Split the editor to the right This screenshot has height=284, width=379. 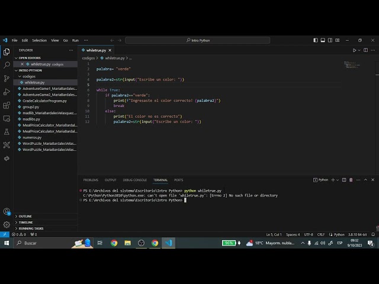click(x=366, y=50)
